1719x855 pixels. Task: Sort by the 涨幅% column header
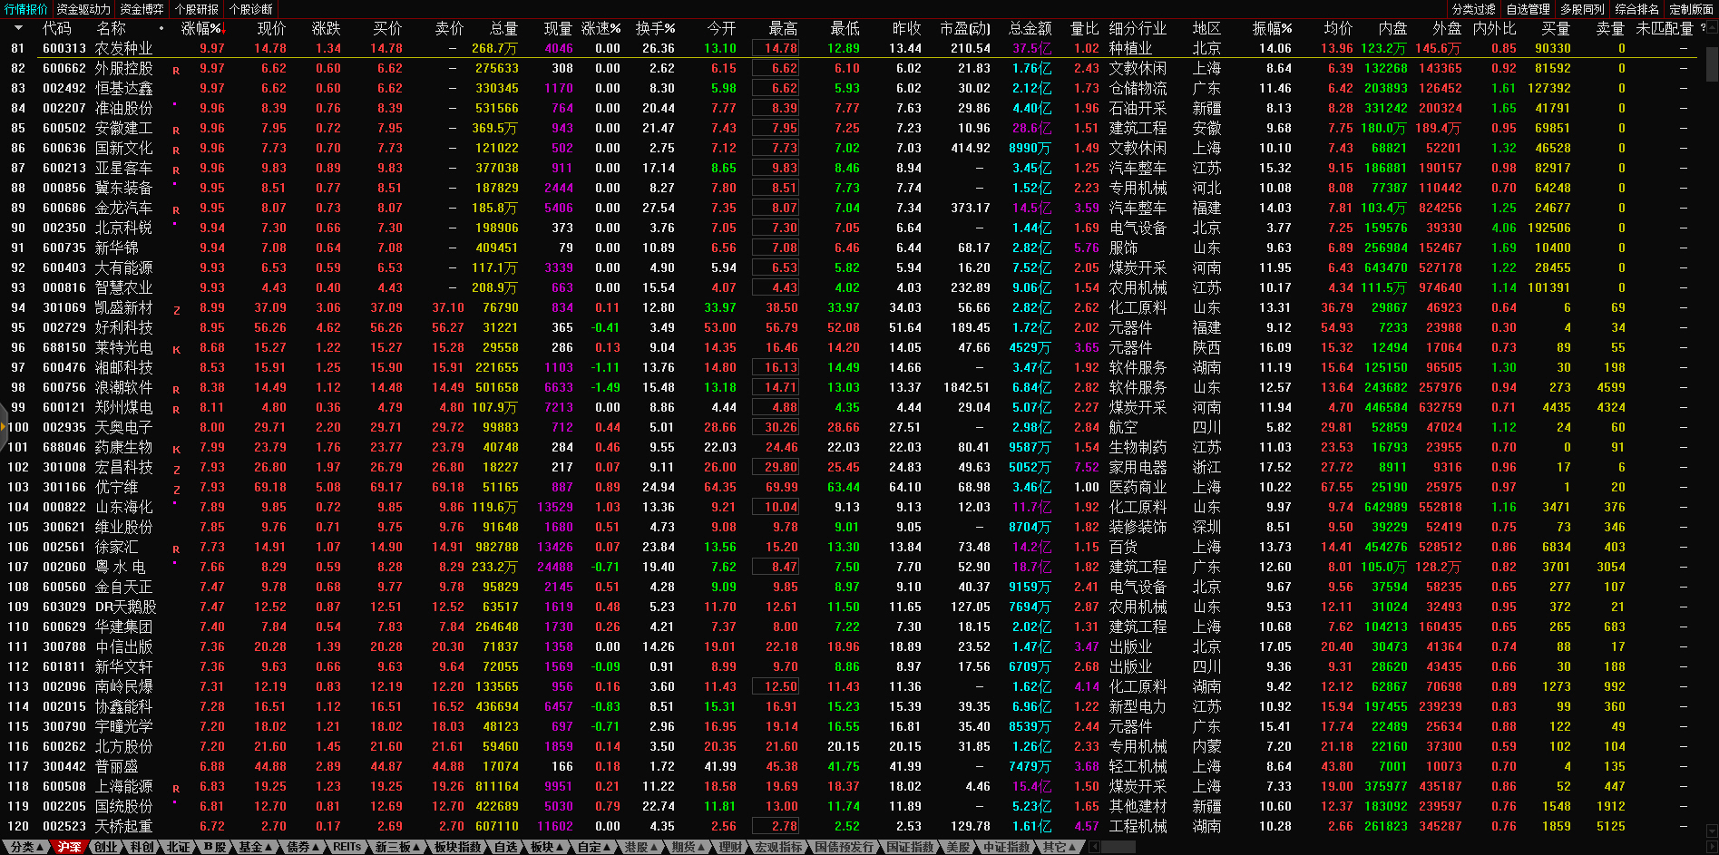pyautogui.click(x=200, y=28)
